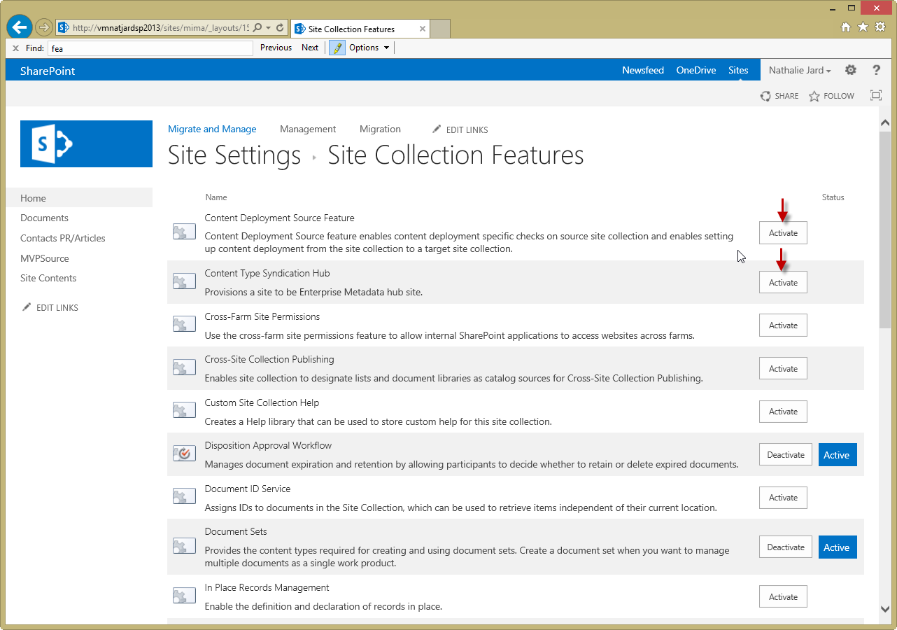Click the Disposition Approval Workflow icon

click(x=184, y=454)
